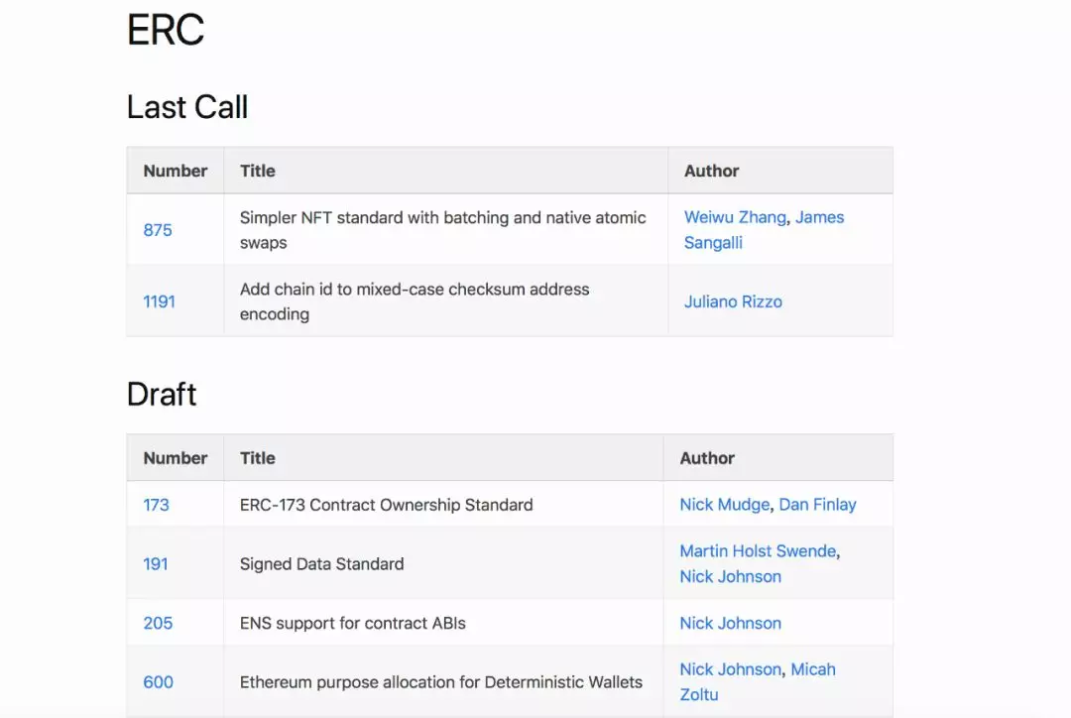Click author Dan Finlay link
Image resolution: width=1071 pixels, height=718 pixels.
[817, 505]
